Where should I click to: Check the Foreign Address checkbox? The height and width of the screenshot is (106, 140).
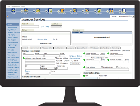click(x=56, y=58)
